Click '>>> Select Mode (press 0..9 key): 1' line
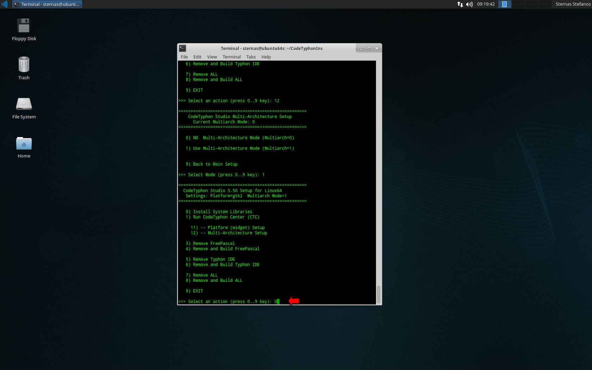Screen dimensions: 592x370 (x=221, y=175)
